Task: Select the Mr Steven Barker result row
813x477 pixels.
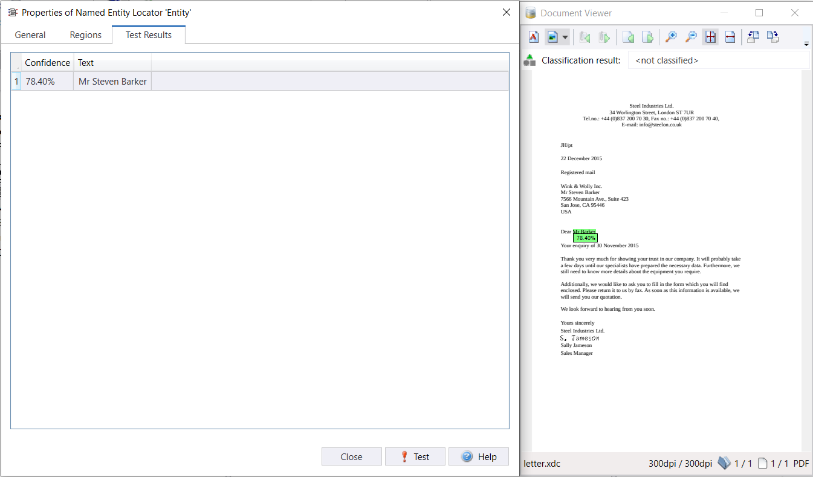Action: click(112, 82)
